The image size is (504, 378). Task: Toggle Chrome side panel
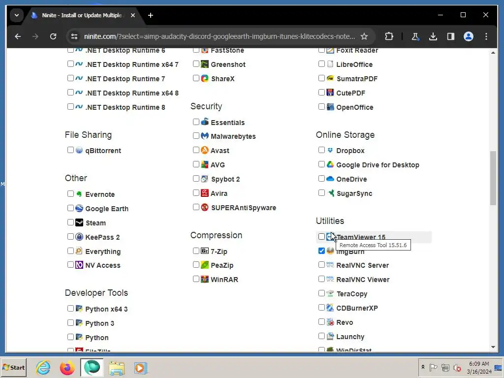click(451, 36)
